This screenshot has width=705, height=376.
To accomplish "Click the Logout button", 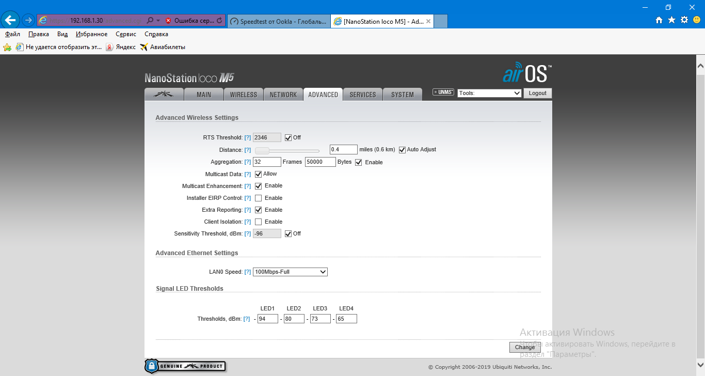I will coord(537,93).
